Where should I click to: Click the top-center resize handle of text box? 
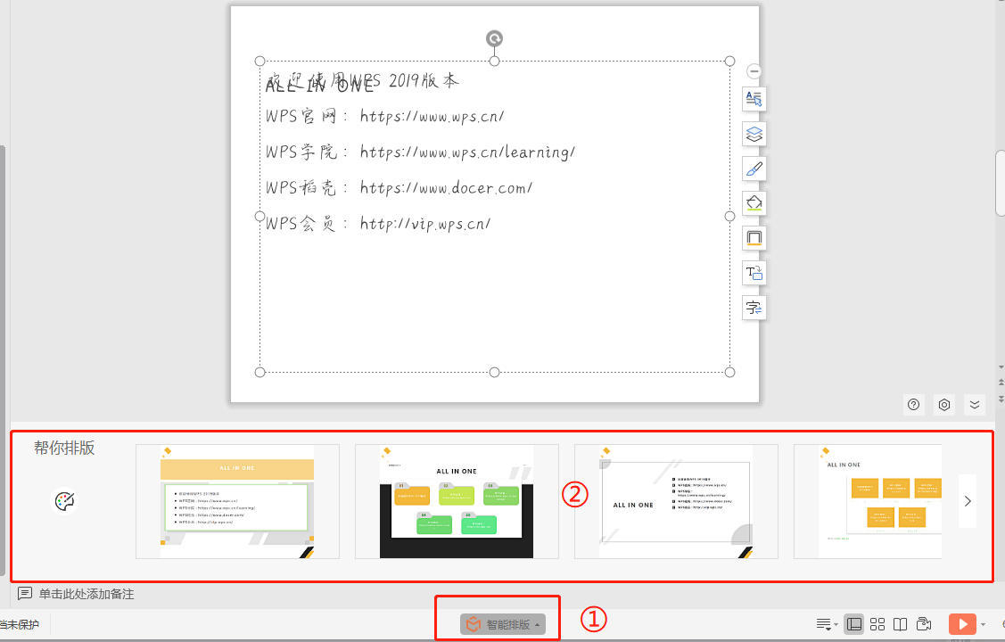click(x=494, y=61)
